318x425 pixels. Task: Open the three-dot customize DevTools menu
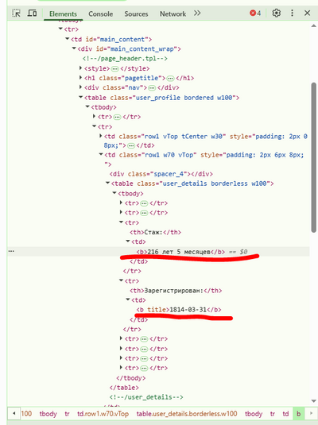[292, 13]
